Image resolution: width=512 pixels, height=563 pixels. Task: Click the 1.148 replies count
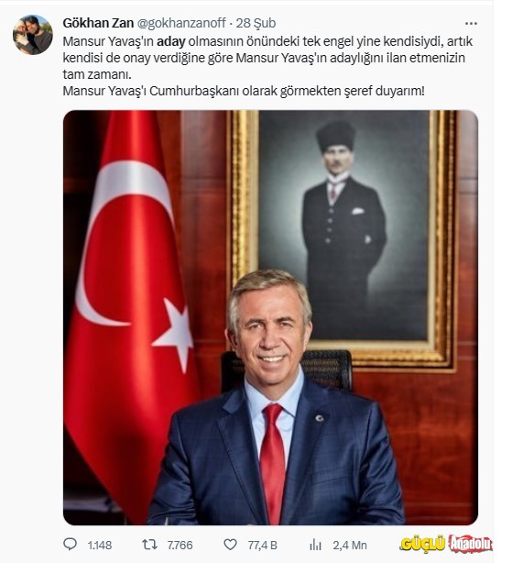click(x=100, y=545)
